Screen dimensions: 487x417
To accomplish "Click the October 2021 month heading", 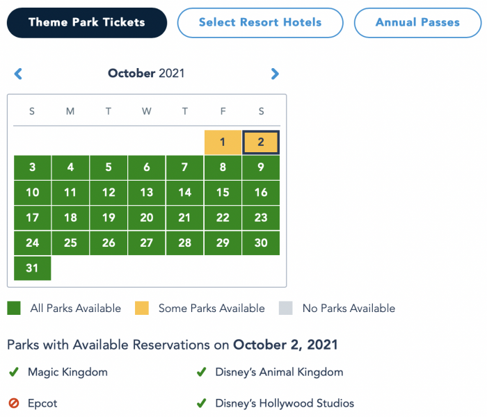I will coord(146,74).
